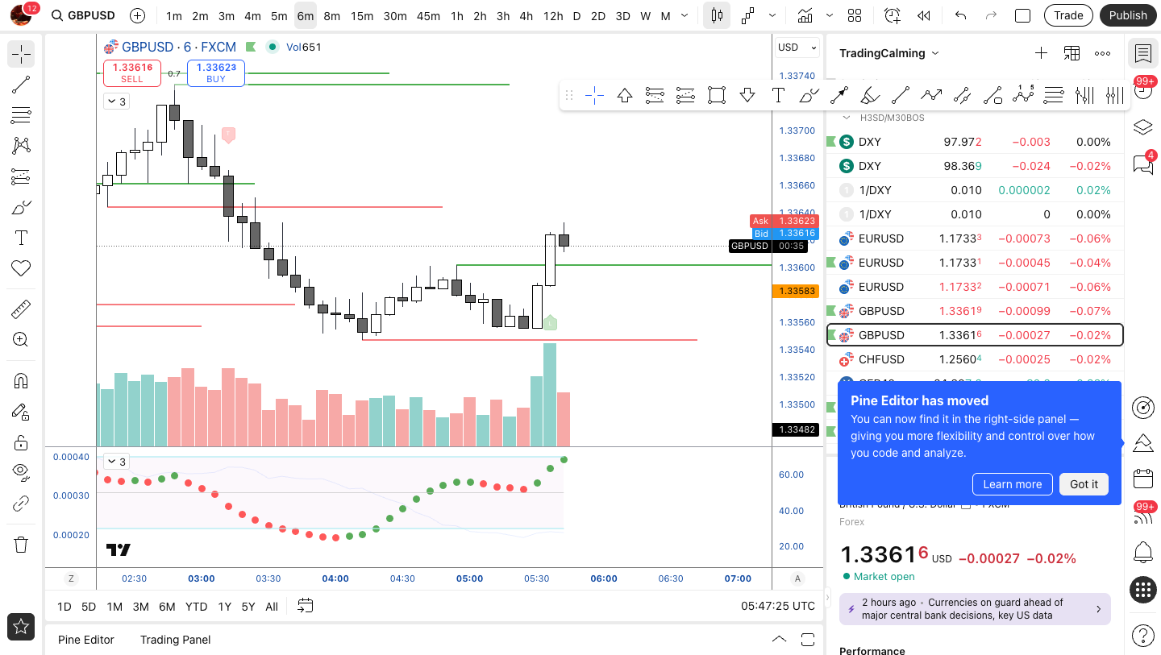Select the text tool in left sidebar
Image resolution: width=1161 pixels, height=655 pixels.
pos(21,238)
